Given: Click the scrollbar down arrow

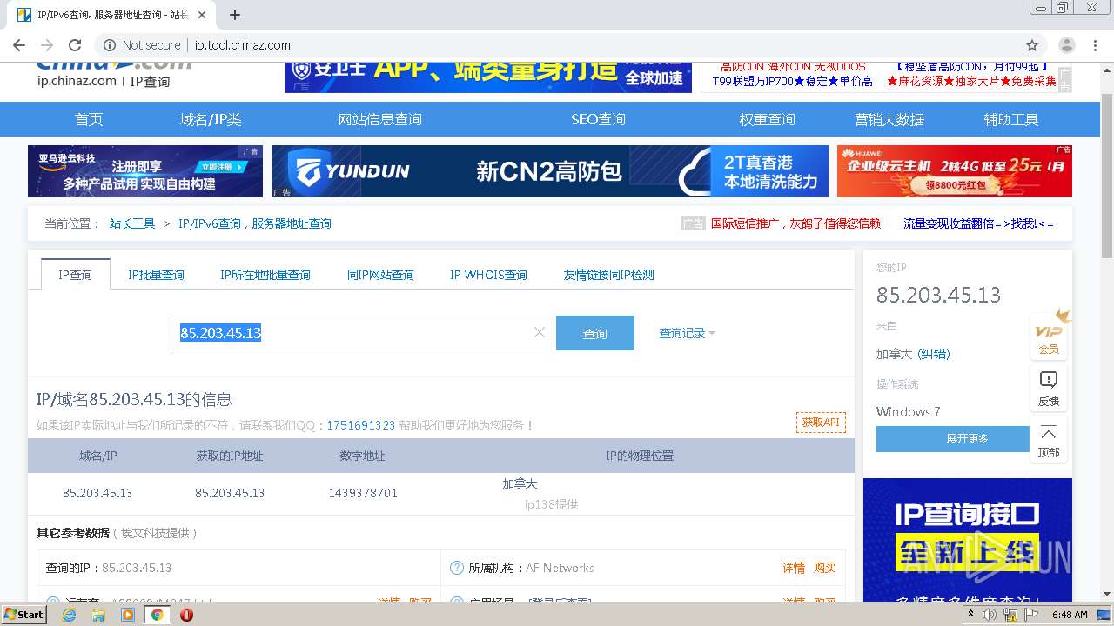Looking at the screenshot, I should pos(1107,595).
